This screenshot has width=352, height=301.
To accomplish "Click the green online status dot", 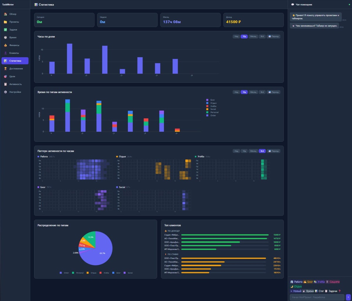I will (349, 4).
